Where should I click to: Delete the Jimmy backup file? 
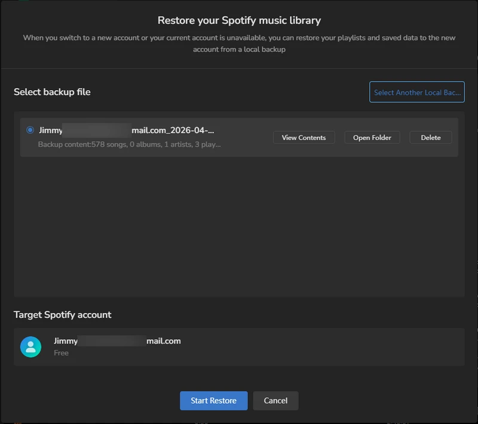430,138
